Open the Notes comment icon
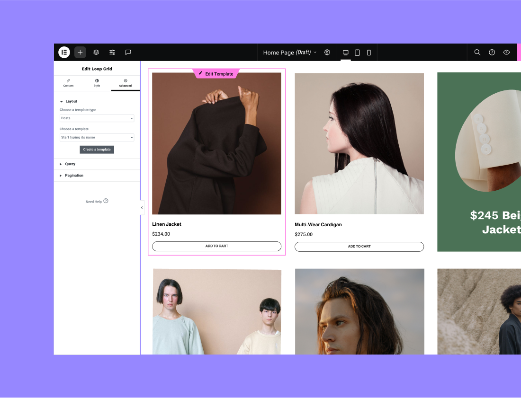 pos(128,53)
